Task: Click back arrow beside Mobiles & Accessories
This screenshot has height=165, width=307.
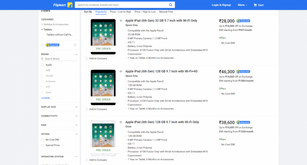Action: click(x=42, y=25)
